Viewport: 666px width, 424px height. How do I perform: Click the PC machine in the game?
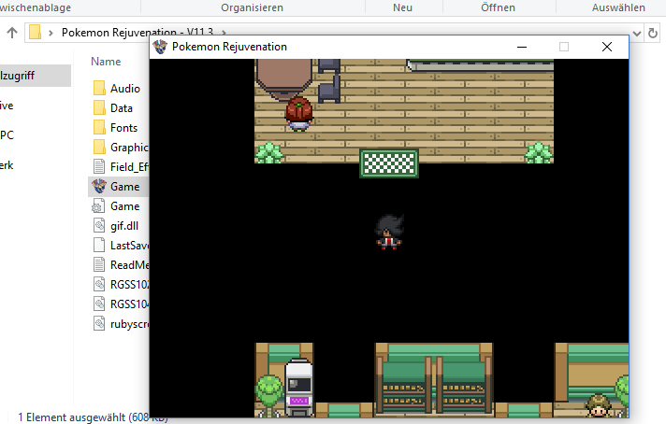299,388
